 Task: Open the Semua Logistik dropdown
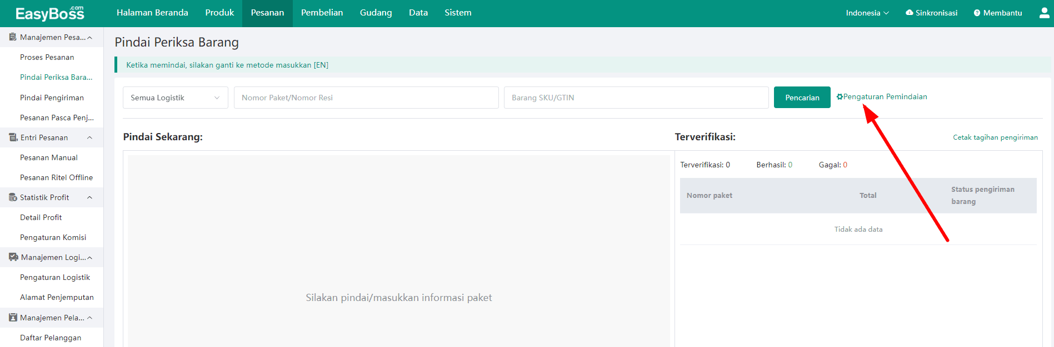(x=175, y=98)
